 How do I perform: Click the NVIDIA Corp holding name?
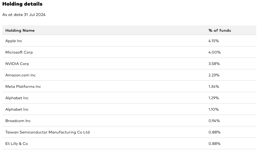tap(17, 64)
